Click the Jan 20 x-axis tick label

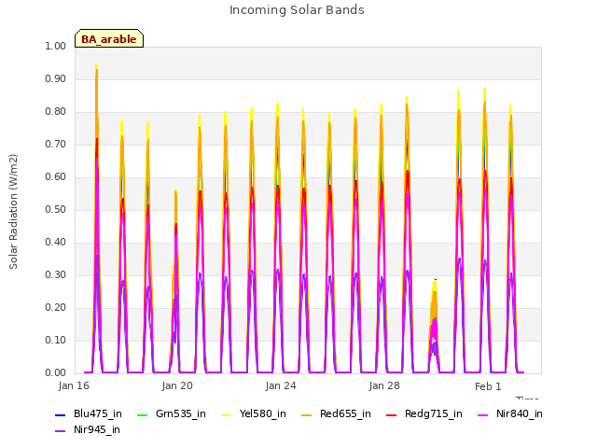(177, 385)
